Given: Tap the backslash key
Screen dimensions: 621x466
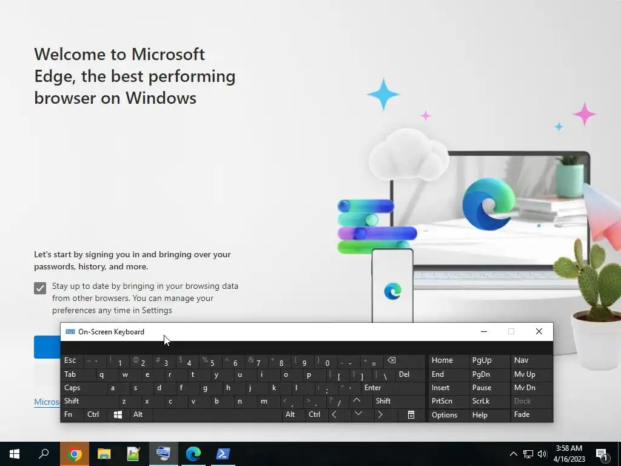Looking at the screenshot, I should tap(383, 374).
